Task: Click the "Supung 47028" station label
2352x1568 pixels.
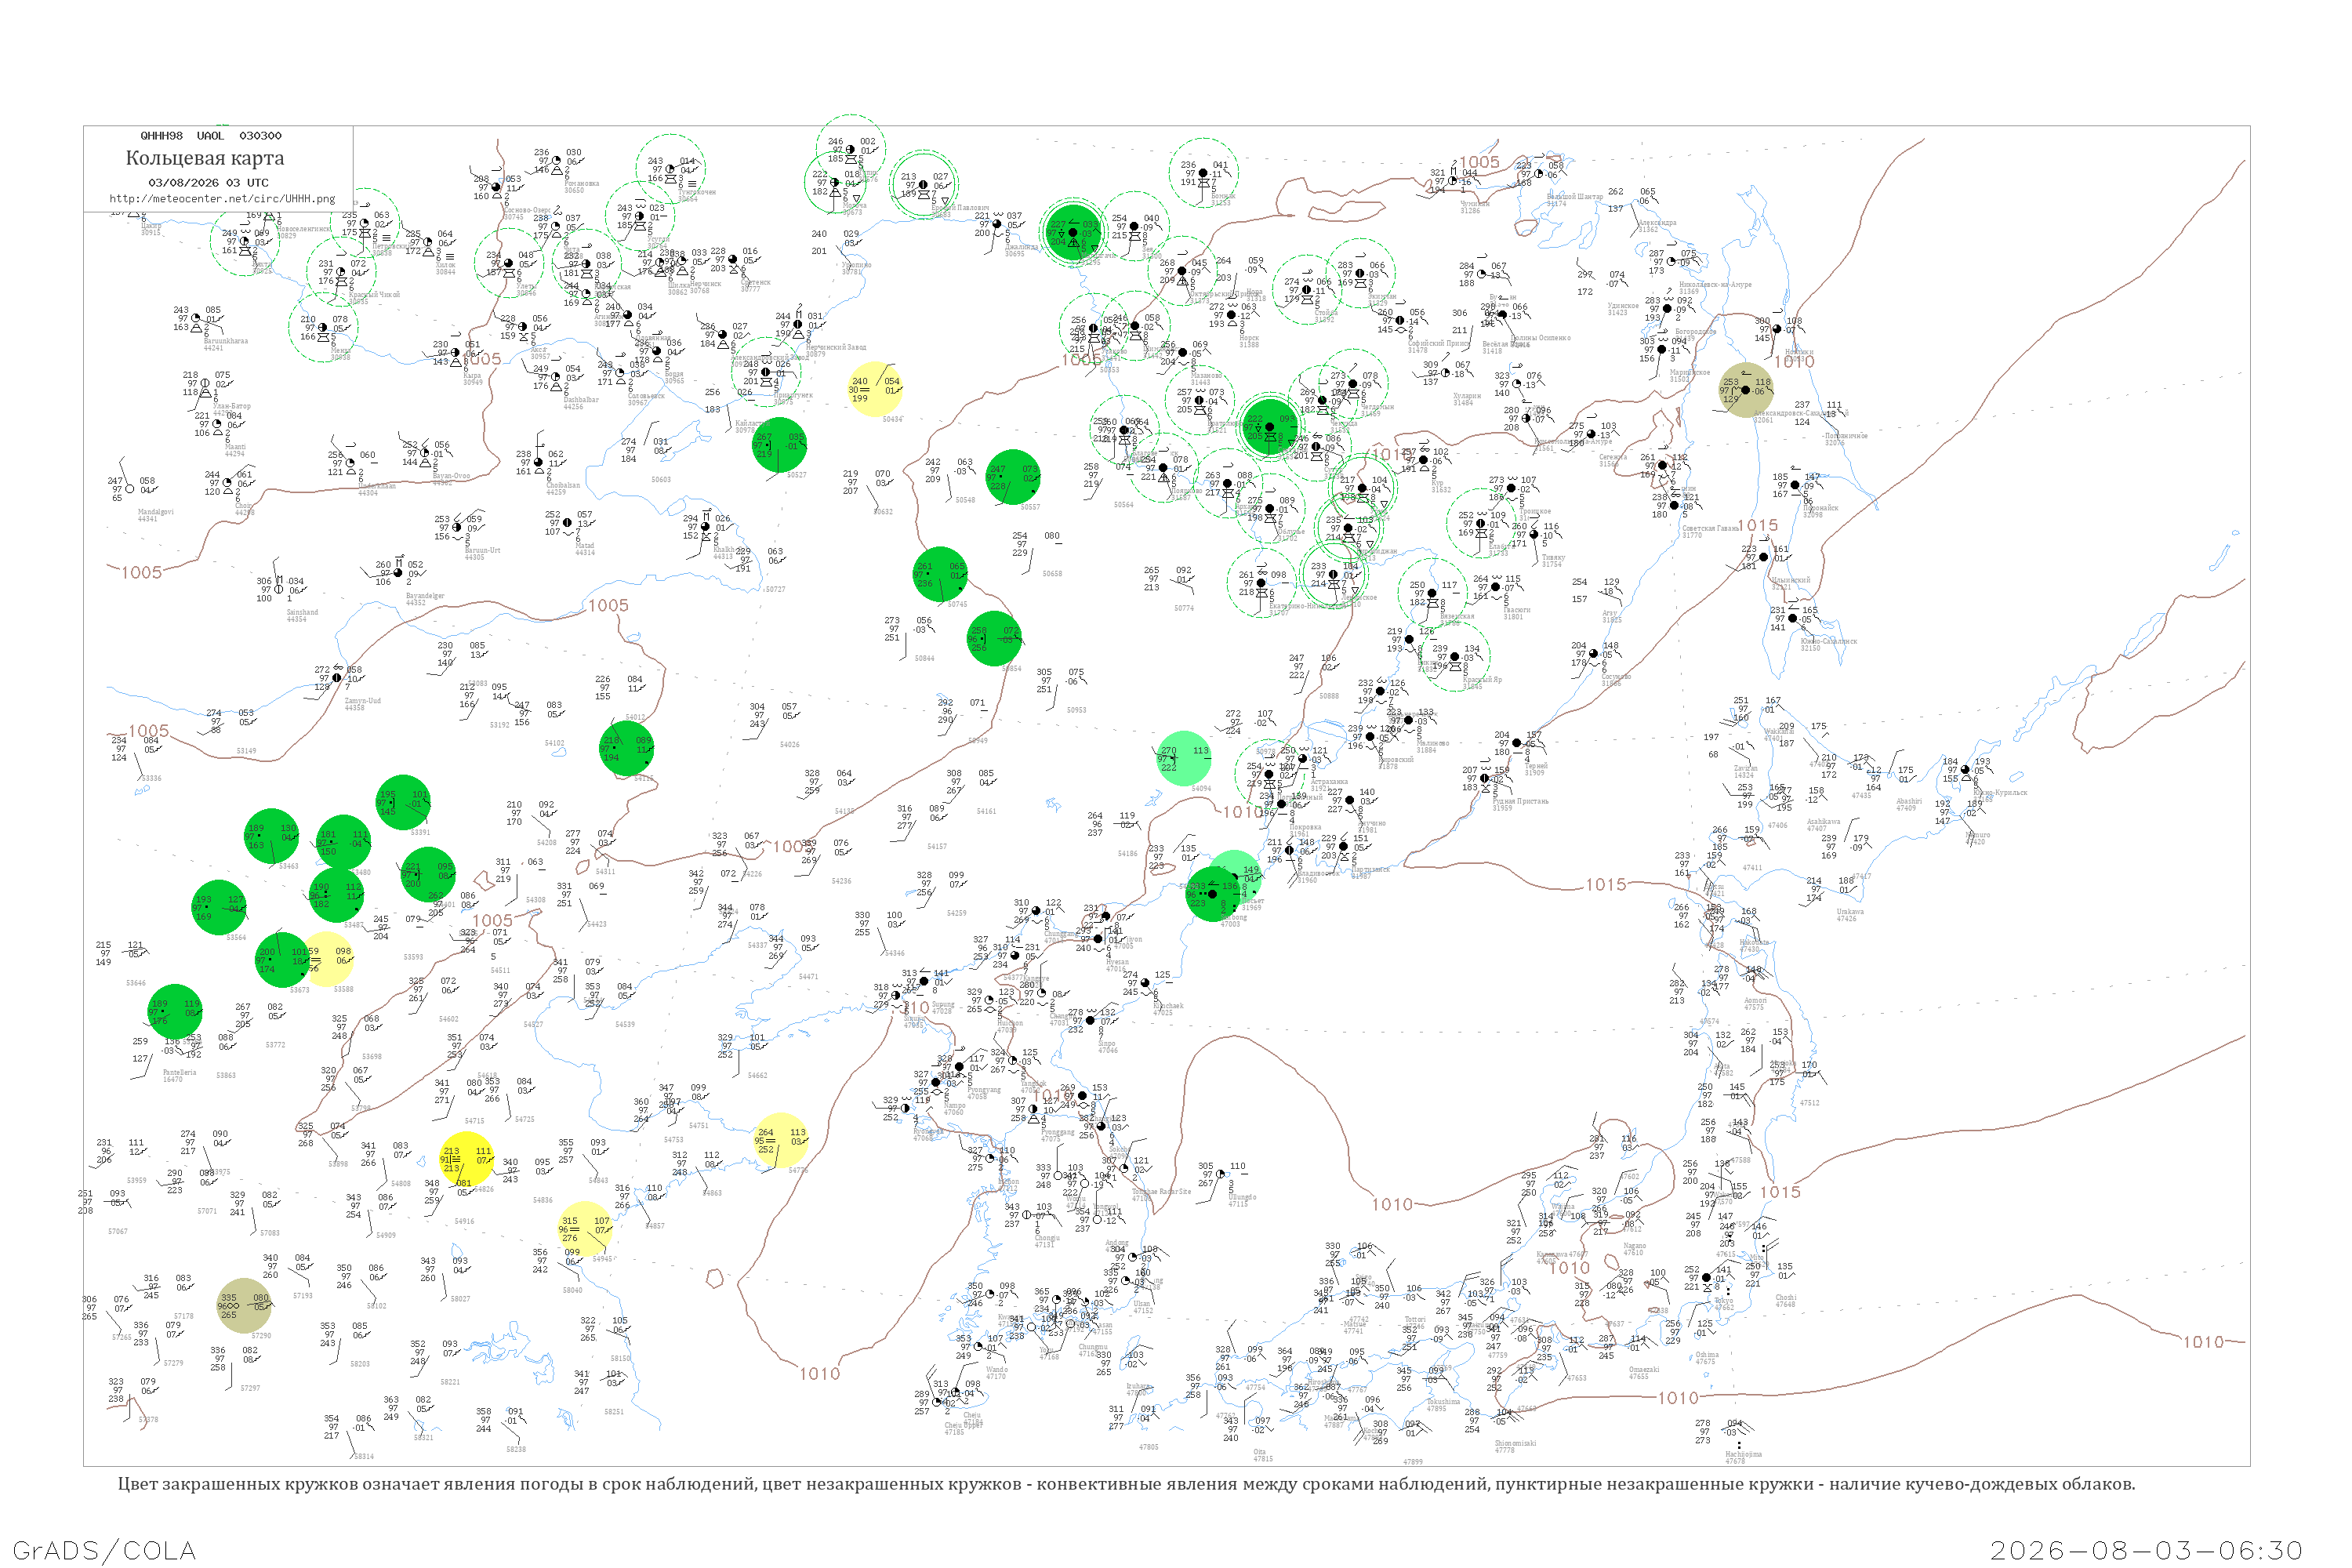Action: (943, 1008)
